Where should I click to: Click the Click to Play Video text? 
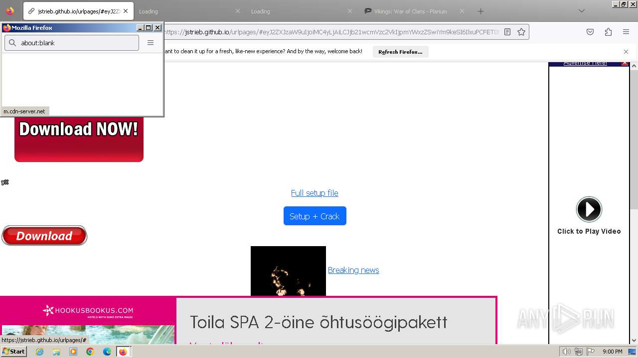589,231
